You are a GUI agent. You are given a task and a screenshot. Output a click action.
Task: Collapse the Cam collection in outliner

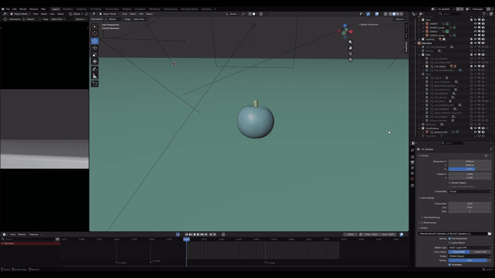(420, 20)
